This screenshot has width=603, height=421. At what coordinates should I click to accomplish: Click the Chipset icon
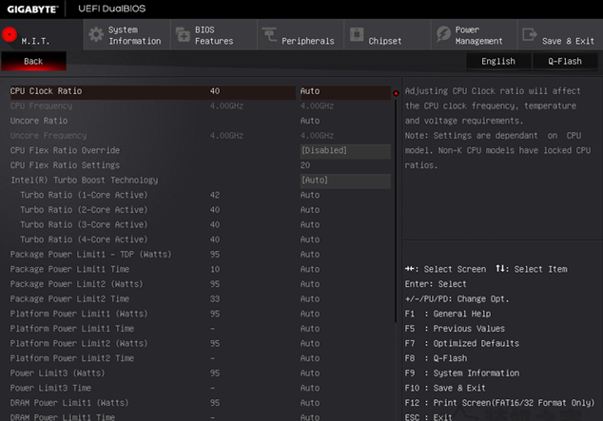tap(357, 35)
